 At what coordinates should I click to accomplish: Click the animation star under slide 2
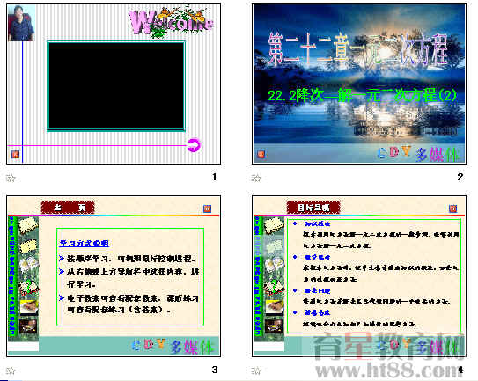pos(256,178)
